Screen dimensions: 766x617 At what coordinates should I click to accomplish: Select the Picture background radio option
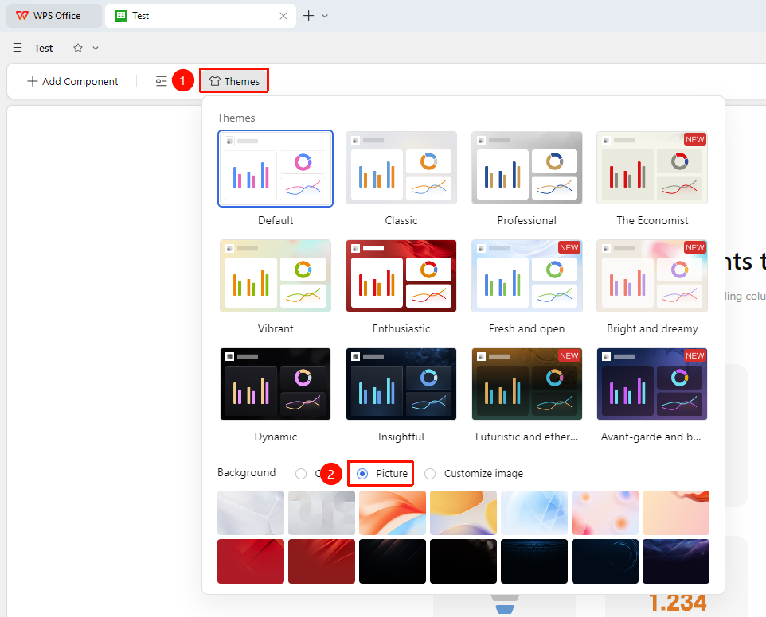click(x=362, y=474)
